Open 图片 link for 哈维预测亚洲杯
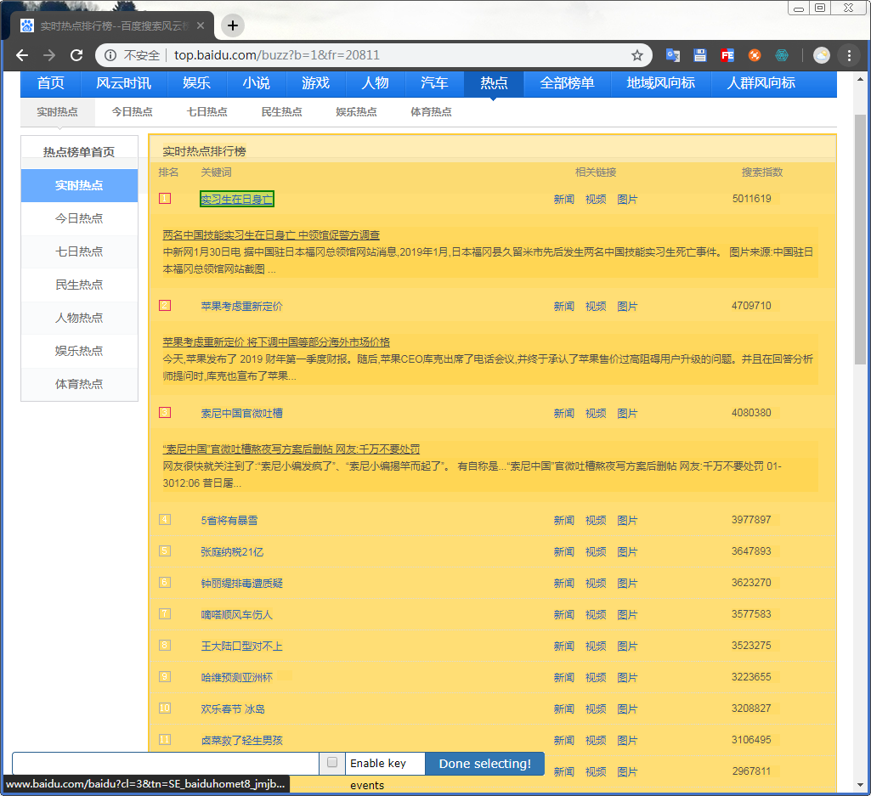Screen dimensions: 871x796 click(627, 678)
